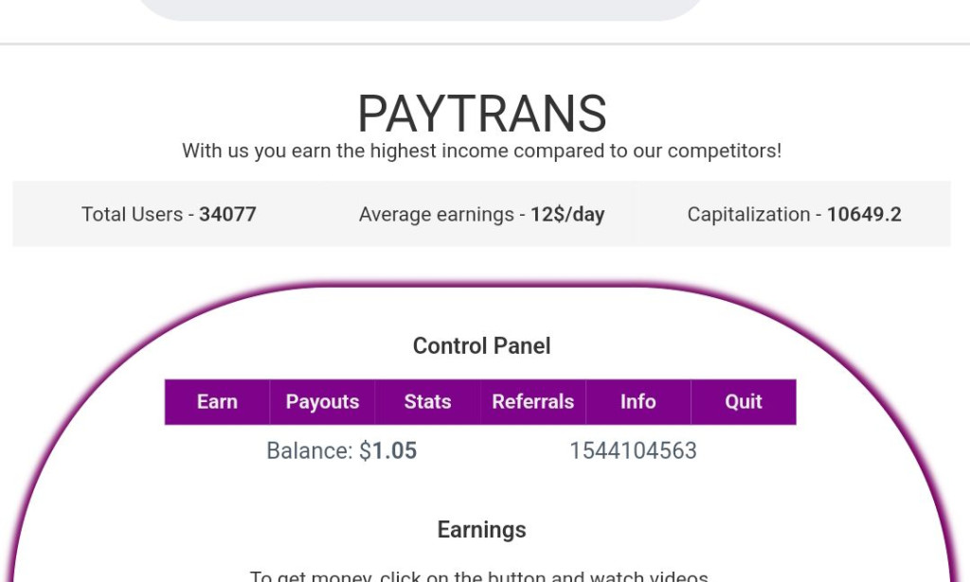
Task: Open the Payouts tab
Action: (322, 401)
